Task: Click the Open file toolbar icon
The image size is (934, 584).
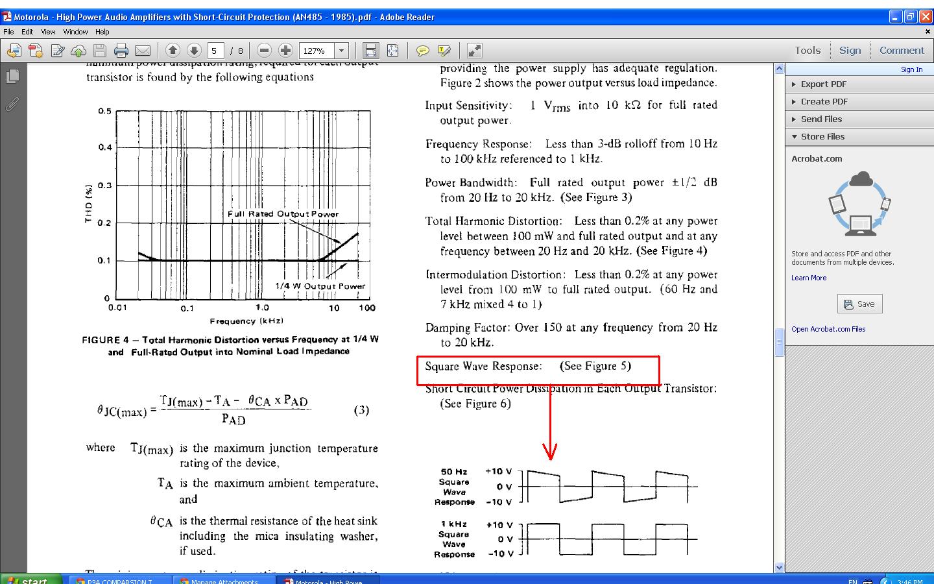Action: 14,51
